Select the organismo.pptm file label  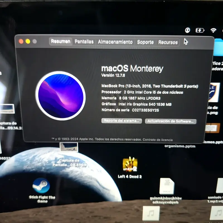point(180,146)
